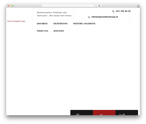The image size is (146, 124).
Task: Select WEITERE ANGEBOTE in navigation
Action: tap(84, 23)
